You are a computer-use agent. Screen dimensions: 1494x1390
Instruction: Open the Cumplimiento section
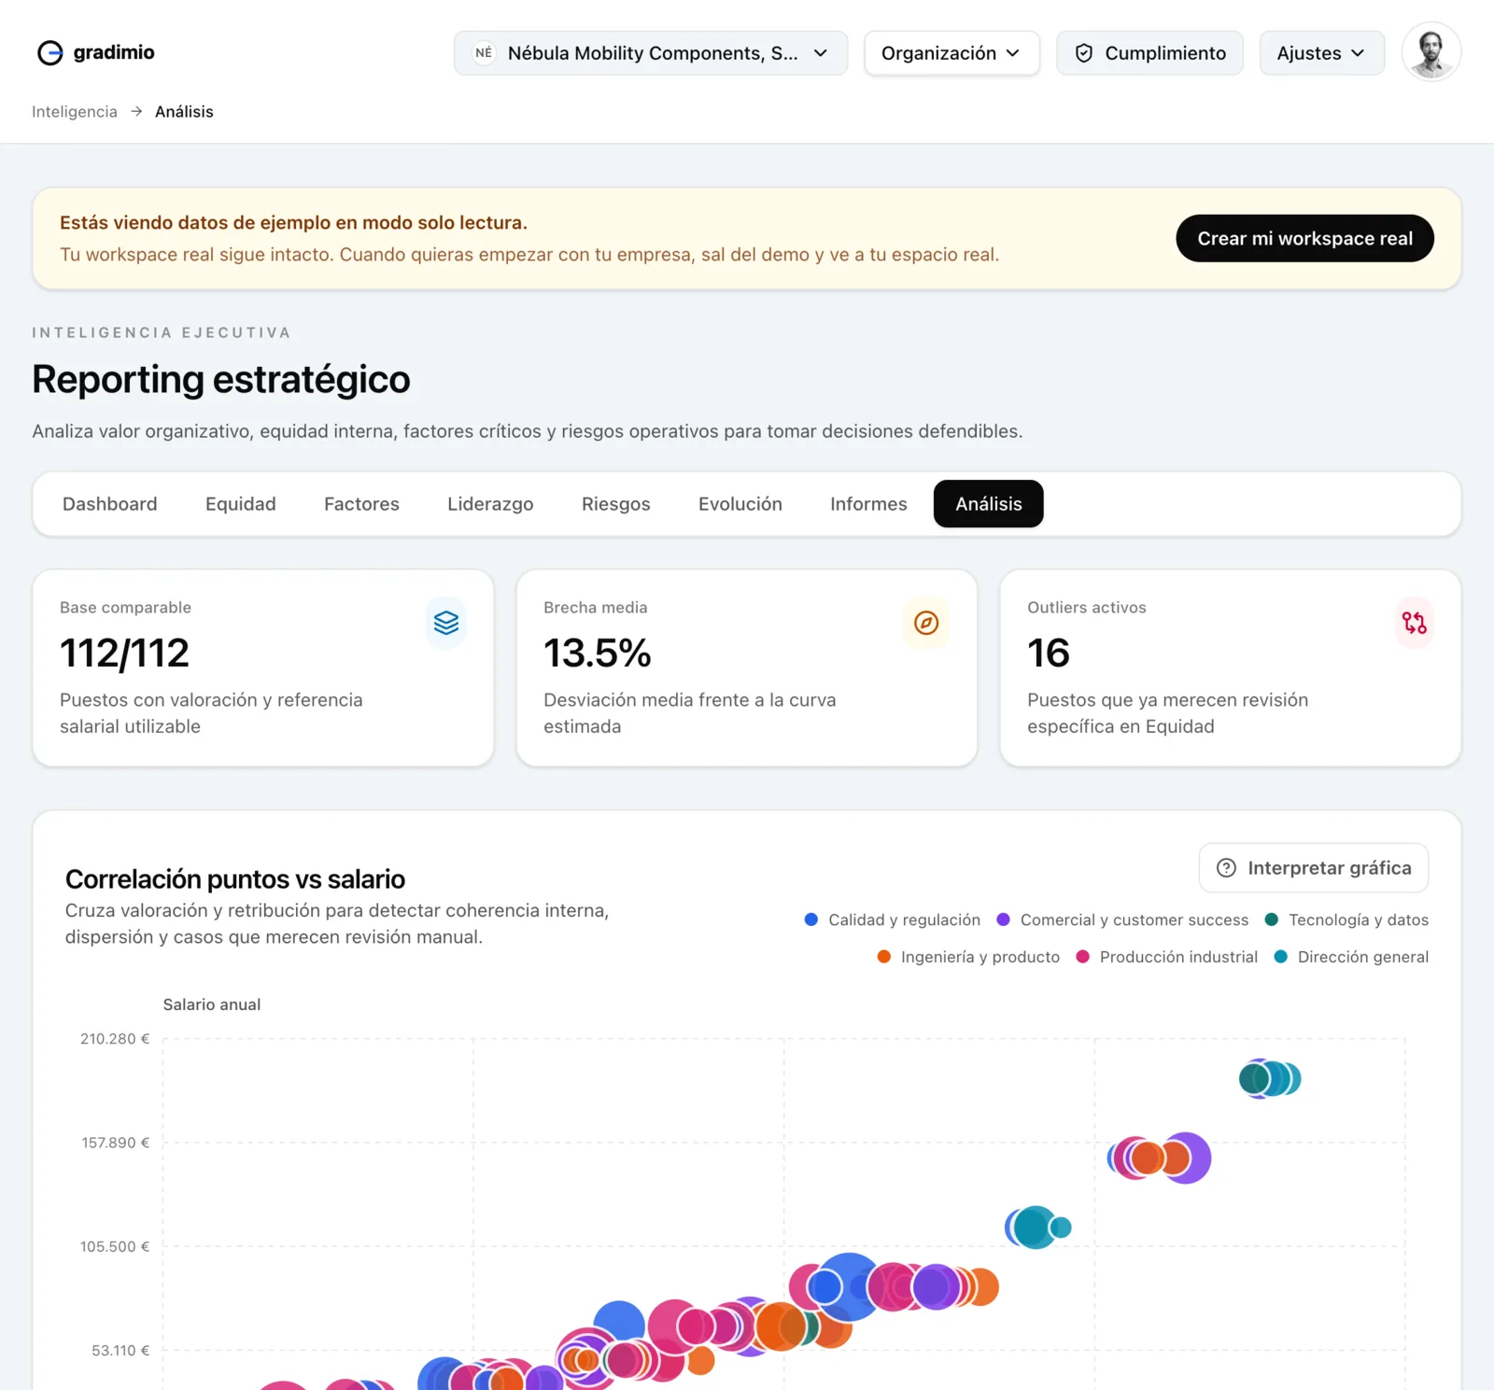(x=1149, y=53)
